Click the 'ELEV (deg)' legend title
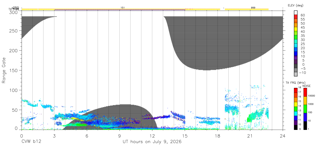 click(x=295, y=5)
